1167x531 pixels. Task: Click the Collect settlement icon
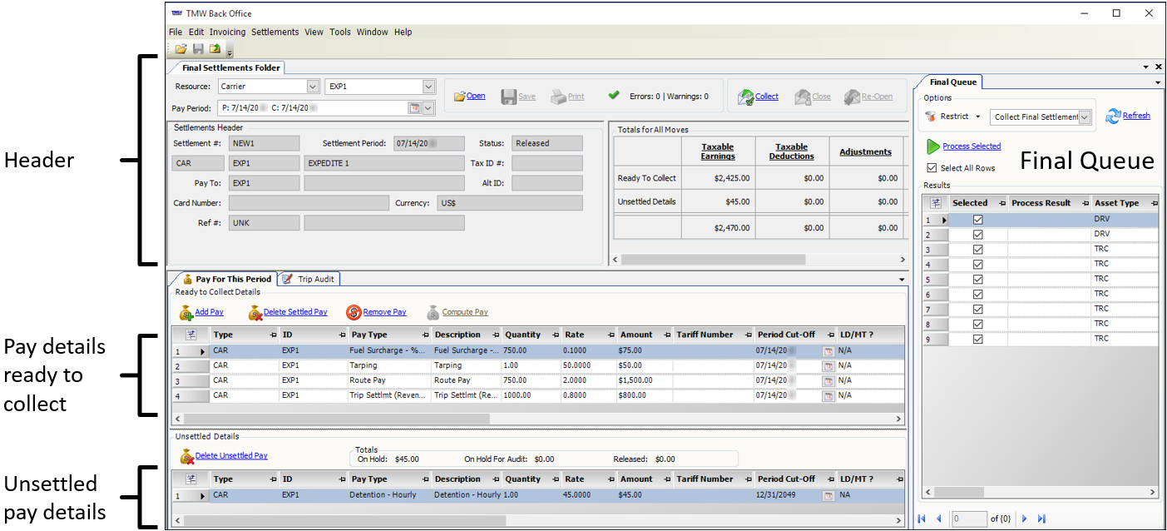[745, 97]
